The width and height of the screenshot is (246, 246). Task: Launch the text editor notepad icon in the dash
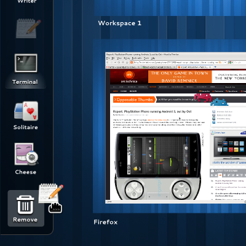[28, 29]
